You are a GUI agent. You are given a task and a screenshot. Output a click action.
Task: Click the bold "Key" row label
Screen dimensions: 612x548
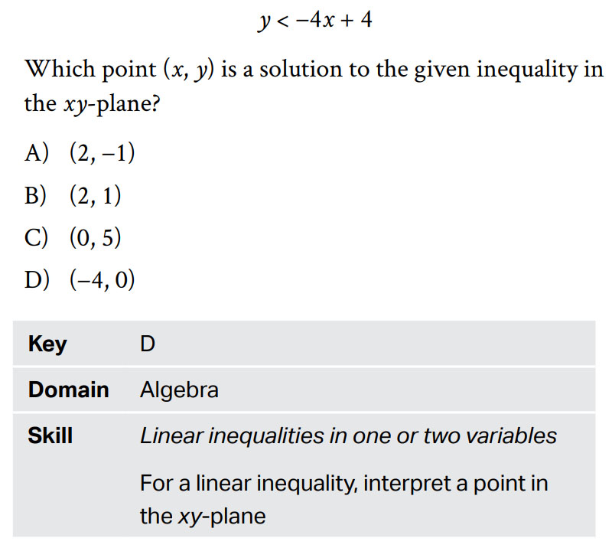[x=47, y=344]
